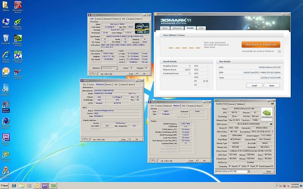Image resolution: width=303 pixels, height=189 pixels.
Task: Open the Help tab in 3DMark 11
Action: point(201,28)
